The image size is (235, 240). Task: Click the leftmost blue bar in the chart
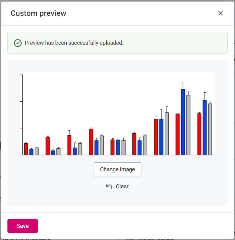click(x=31, y=152)
